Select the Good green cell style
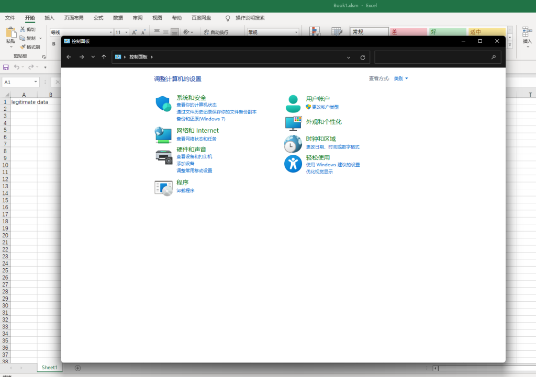Screen dimensions: 536x377 pyautogui.click(x=447, y=32)
